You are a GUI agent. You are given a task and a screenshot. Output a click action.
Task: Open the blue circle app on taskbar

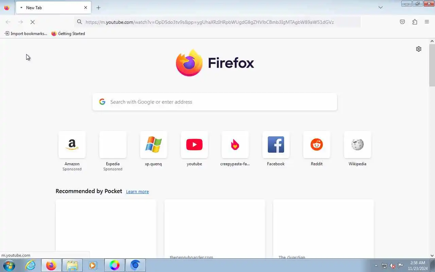[136, 265]
